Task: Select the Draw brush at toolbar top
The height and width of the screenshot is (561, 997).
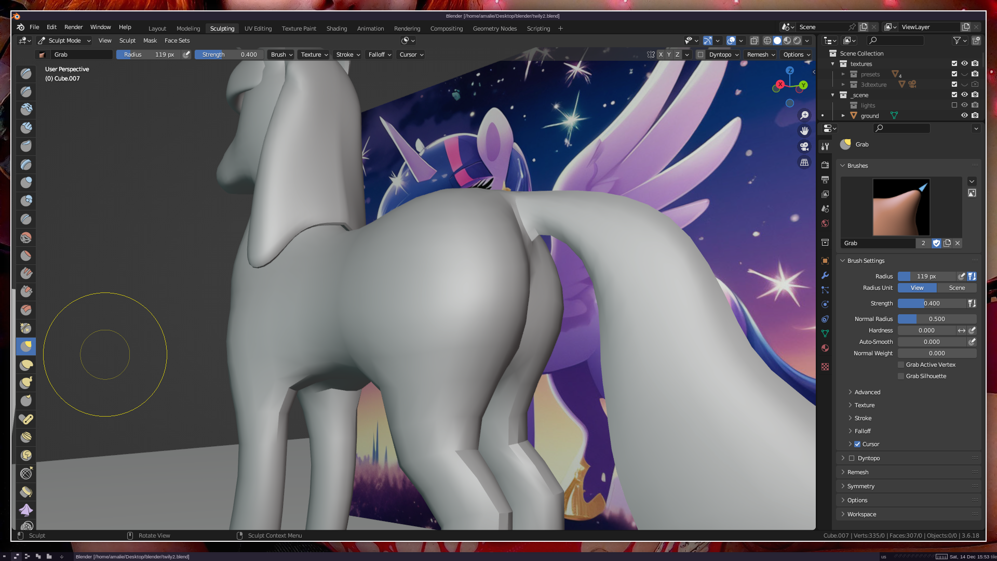Action: point(26,74)
